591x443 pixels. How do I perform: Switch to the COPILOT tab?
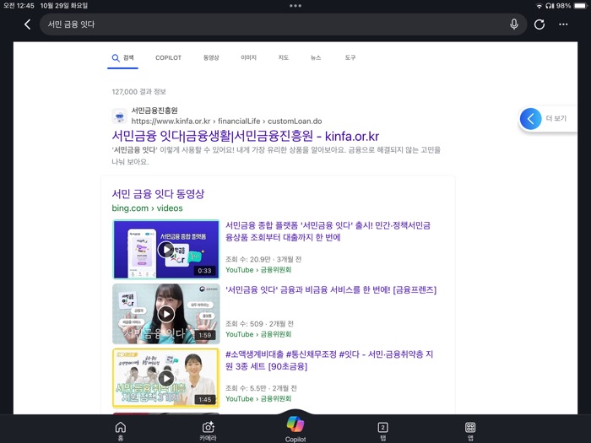pos(169,57)
